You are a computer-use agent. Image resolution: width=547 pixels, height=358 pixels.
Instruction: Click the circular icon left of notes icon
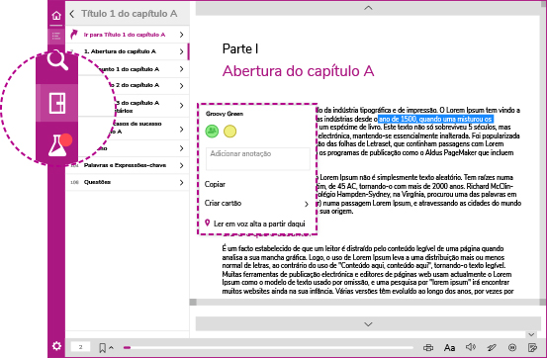point(512,347)
